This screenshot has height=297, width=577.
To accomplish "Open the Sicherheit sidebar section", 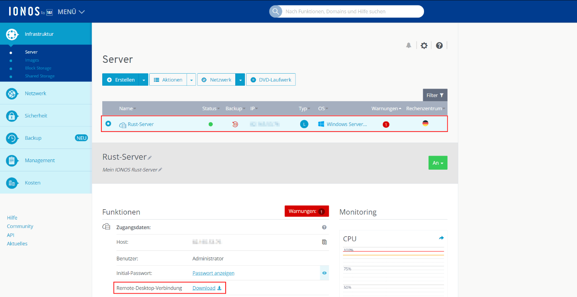I will tap(46, 116).
